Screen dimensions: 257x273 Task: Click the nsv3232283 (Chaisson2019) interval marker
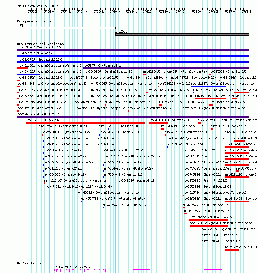coord(104,129)
